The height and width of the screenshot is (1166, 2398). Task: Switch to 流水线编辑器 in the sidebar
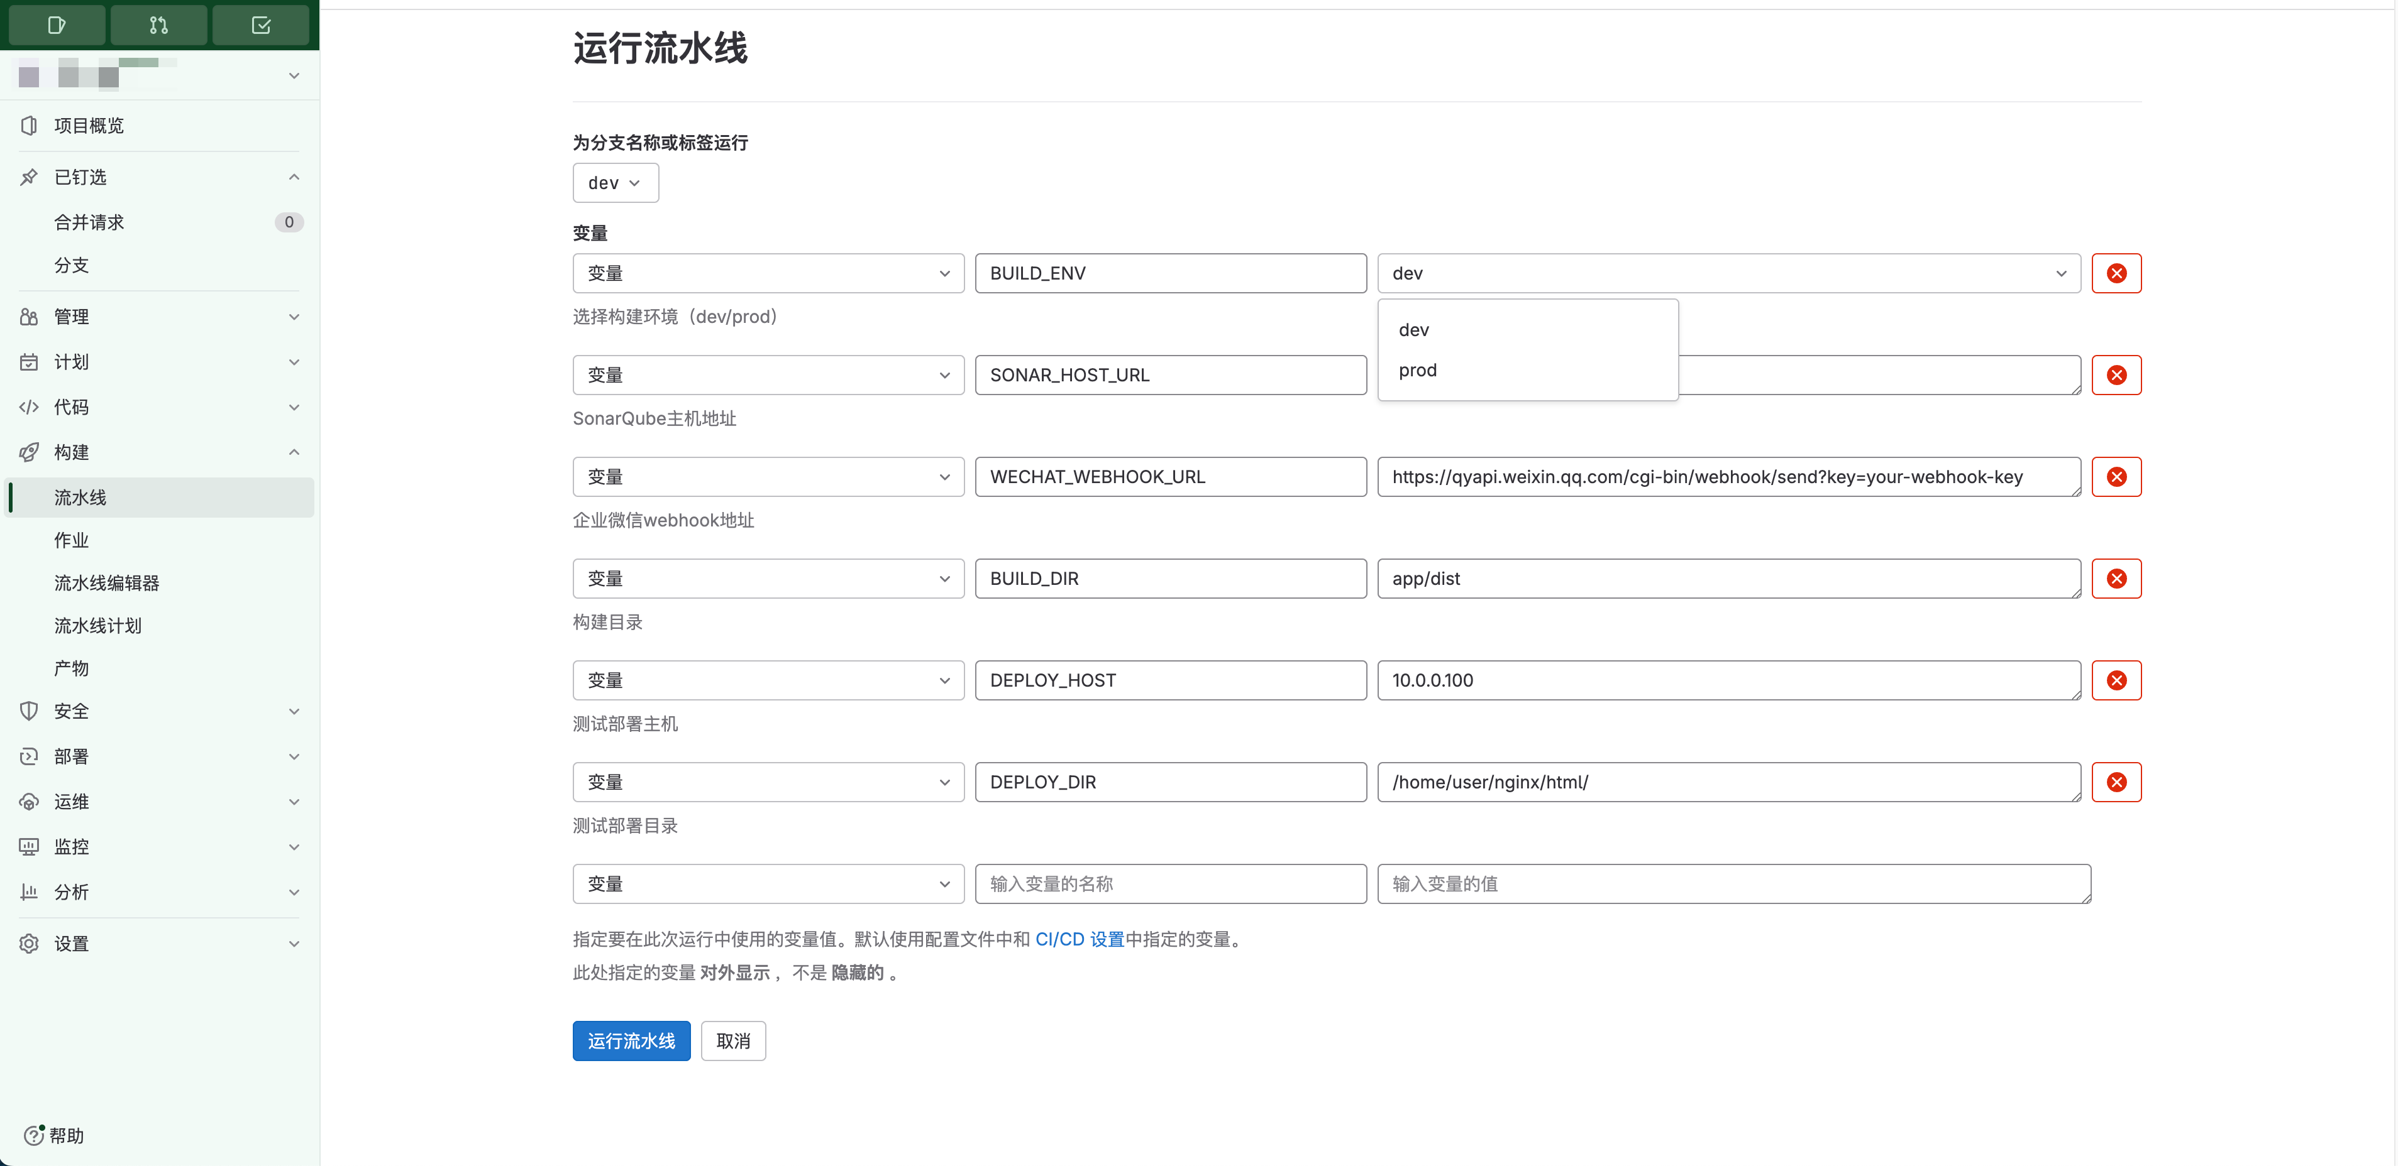click(x=106, y=583)
